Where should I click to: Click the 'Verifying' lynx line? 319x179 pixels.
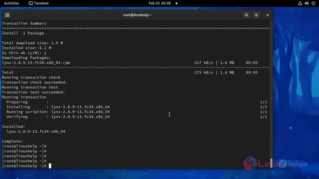point(137,117)
